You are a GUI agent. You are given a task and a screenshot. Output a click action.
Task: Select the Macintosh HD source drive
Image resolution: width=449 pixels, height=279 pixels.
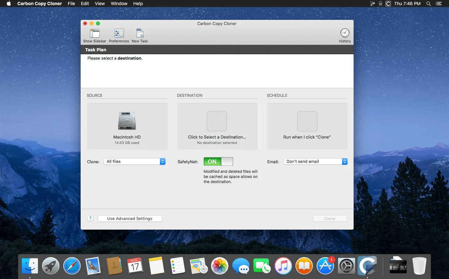(x=127, y=126)
